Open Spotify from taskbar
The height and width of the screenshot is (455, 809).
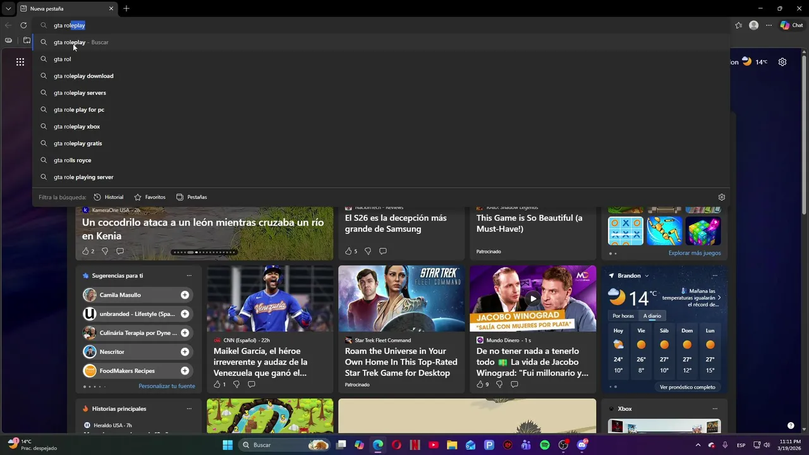pyautogui.click(x=545, y=445)
